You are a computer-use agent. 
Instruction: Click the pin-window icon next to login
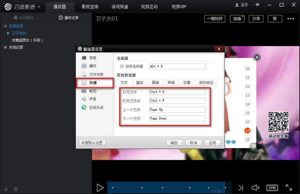point(257,4)
